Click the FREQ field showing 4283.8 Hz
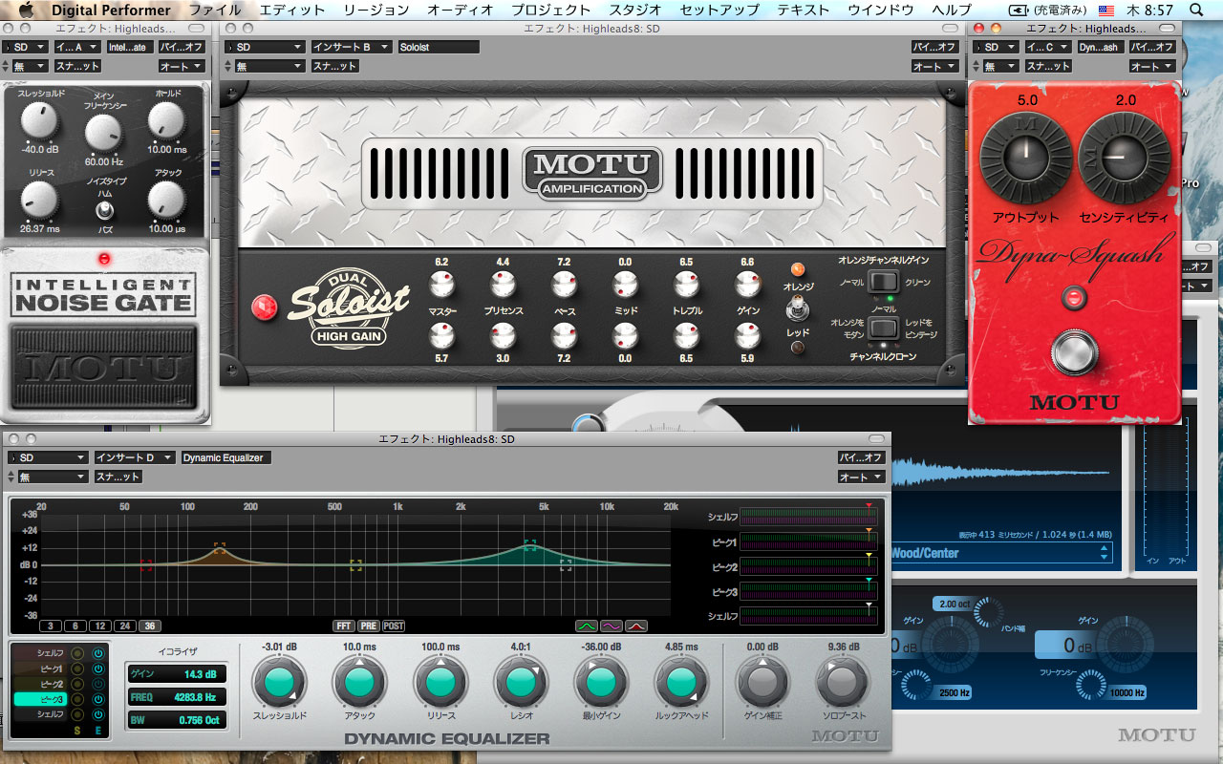Viewport: 1223px width, 764px height. 178,697
